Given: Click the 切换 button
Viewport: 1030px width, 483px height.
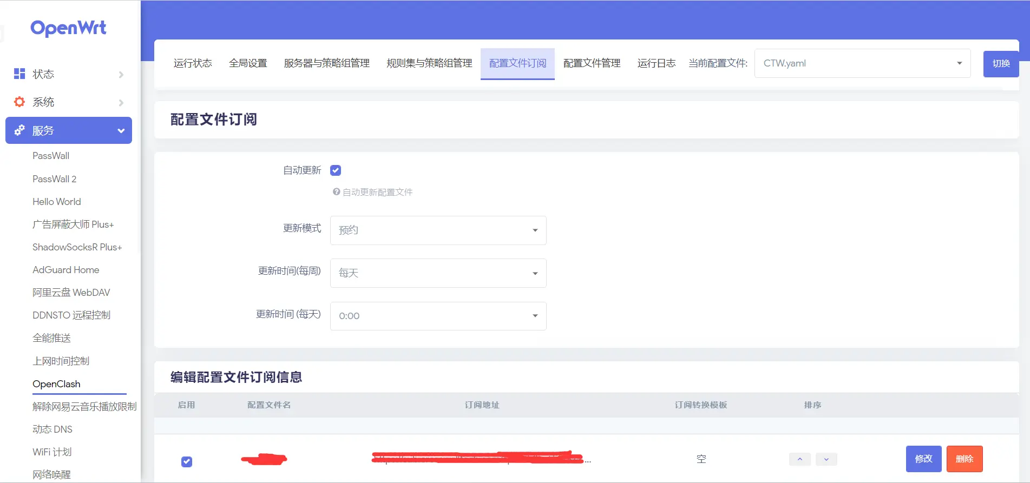Looking at the screenshot, I should point(1001,63).
